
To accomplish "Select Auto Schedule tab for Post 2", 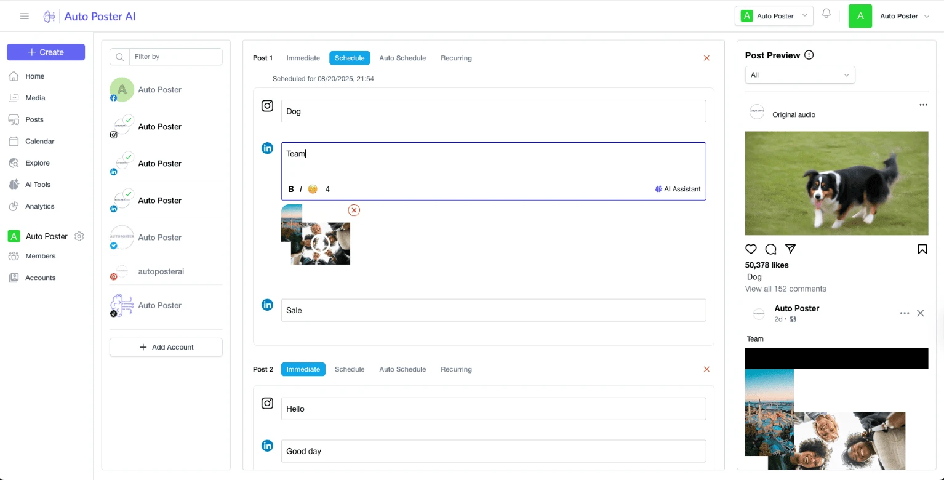I will [x=402, y=369].
